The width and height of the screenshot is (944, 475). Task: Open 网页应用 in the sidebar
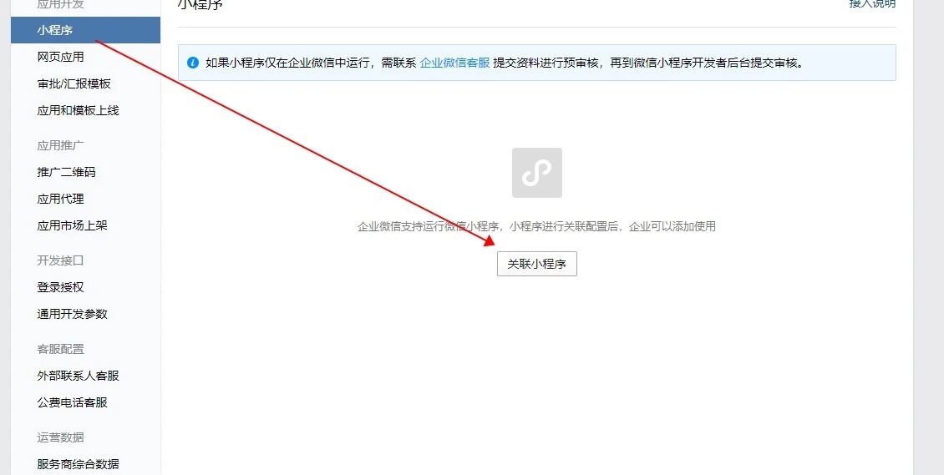[60, 57]
